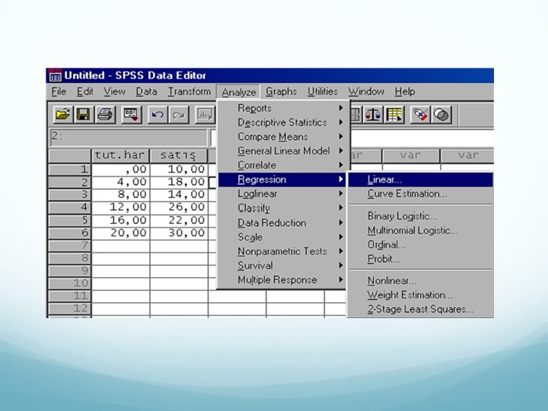Click the Weight Cases scales icon

pos(373,115)
